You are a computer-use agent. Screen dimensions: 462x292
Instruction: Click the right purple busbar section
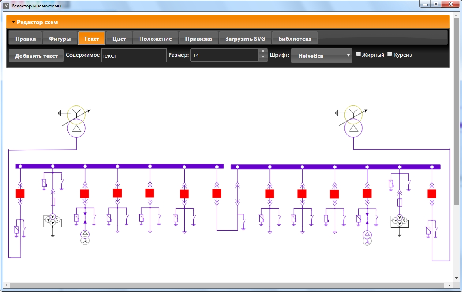pyautogui.click(x=336, y=167)
